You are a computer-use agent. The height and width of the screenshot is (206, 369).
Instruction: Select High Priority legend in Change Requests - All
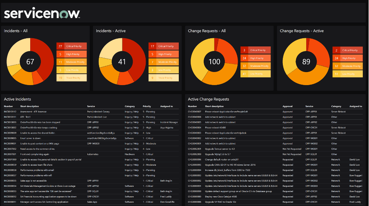point(256,58)
